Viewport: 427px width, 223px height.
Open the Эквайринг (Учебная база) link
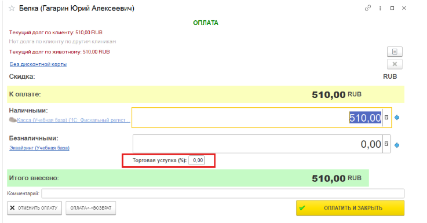point(39,148)
